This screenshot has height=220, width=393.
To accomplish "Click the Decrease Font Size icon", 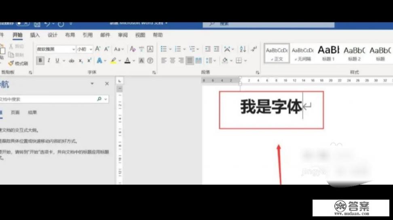I will 107,49.
